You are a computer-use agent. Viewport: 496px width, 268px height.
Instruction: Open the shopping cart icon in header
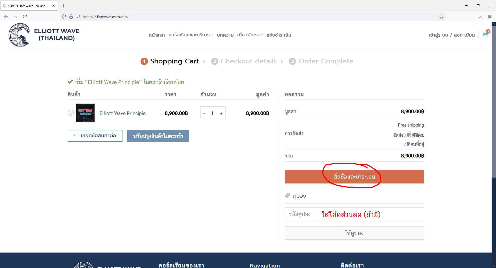pos(485,35)
